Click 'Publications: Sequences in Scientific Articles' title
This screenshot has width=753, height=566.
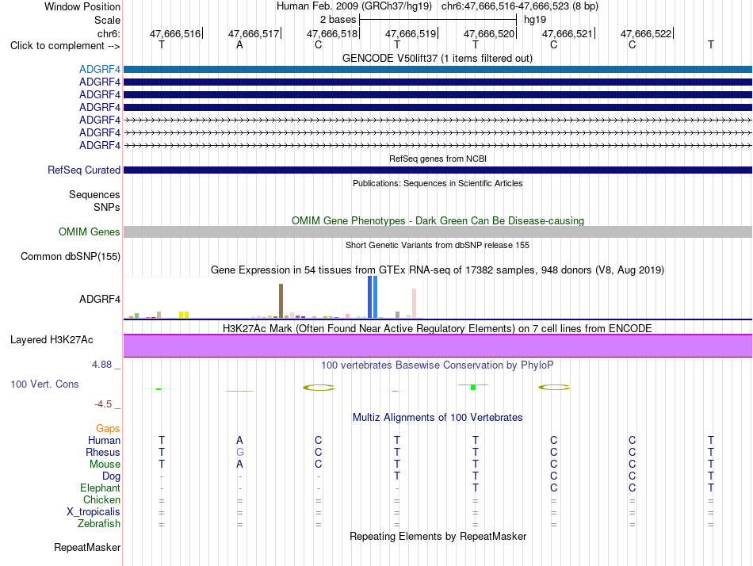(x=438, y=183)
